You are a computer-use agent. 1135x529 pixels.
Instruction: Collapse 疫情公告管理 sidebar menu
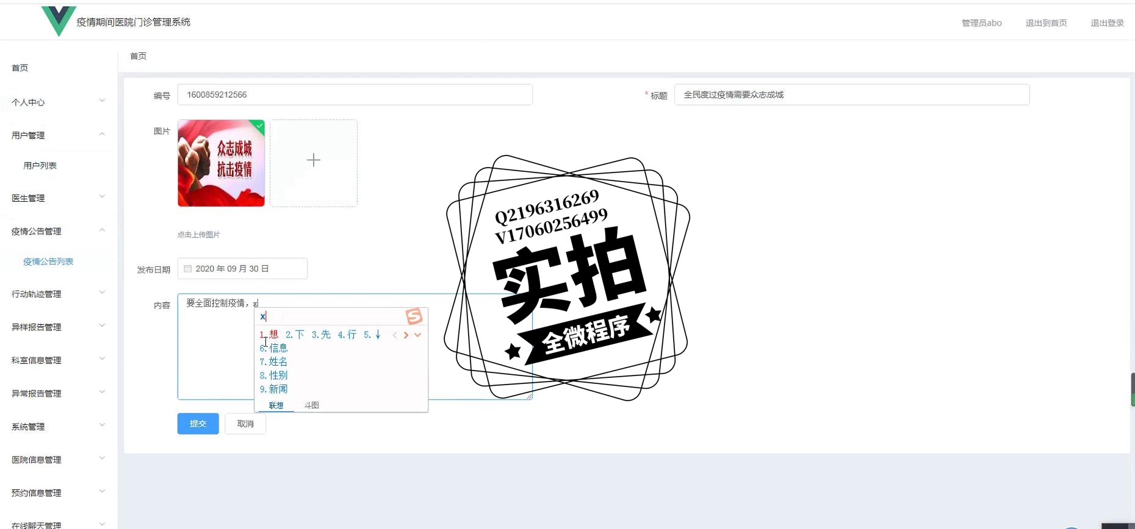59,231
